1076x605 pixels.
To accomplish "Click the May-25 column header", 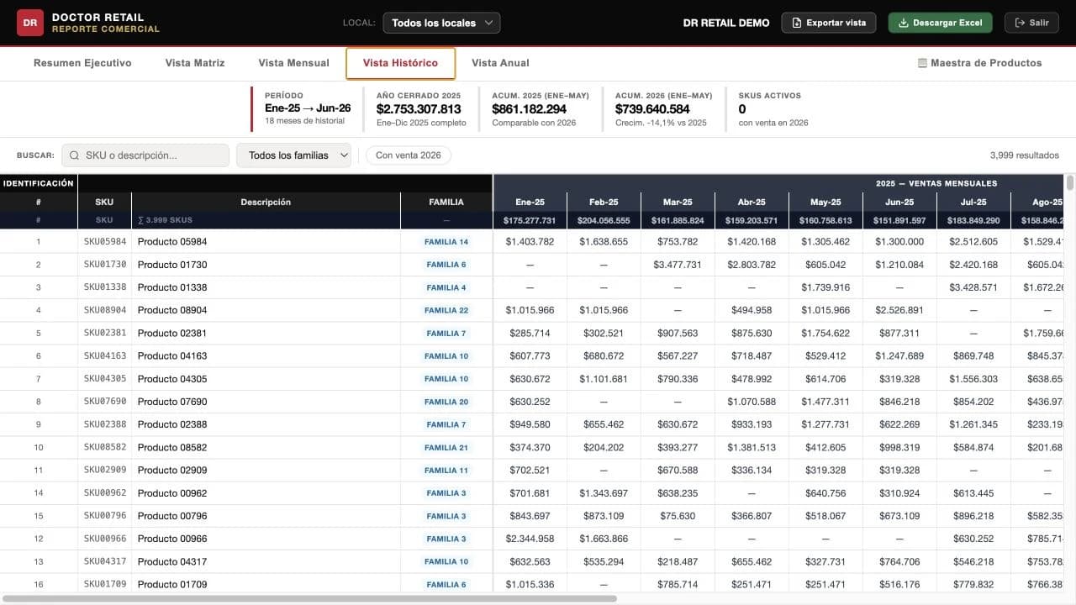I will tap(825, 202).
